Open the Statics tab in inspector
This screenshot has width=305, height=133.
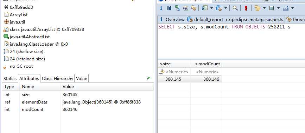click(x=10, y=79)
